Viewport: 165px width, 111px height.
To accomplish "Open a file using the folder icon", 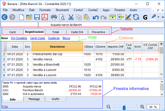I will (x=29, y=17).
